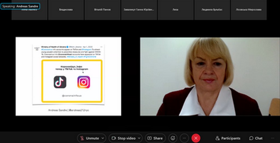280x143 pixels.
Task: Select the Владислава participant thumbnail
Action: click(x=66, y=10)
